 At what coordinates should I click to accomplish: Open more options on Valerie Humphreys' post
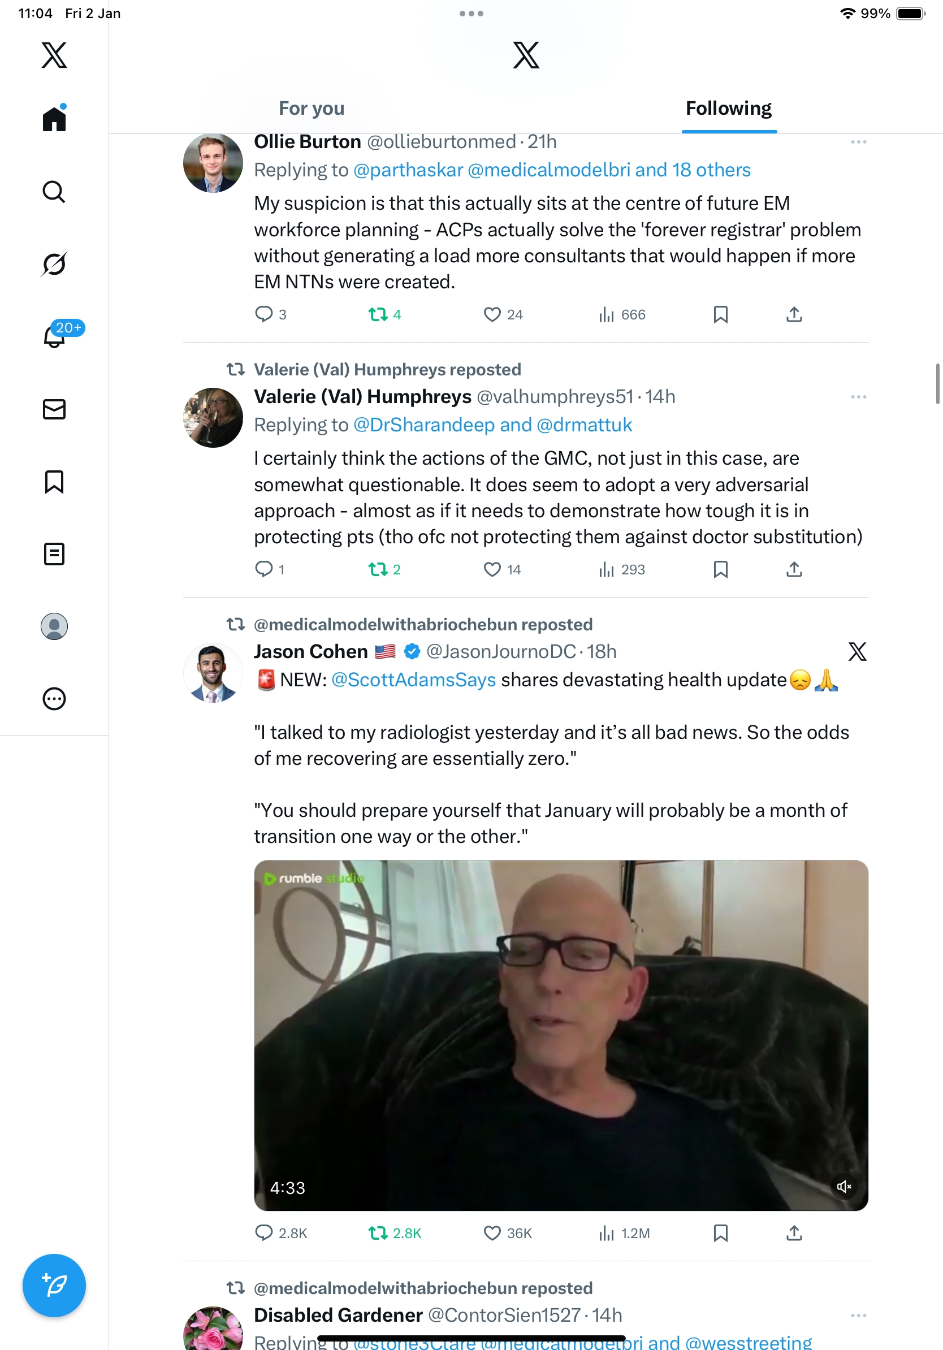[x=858, y=397]
